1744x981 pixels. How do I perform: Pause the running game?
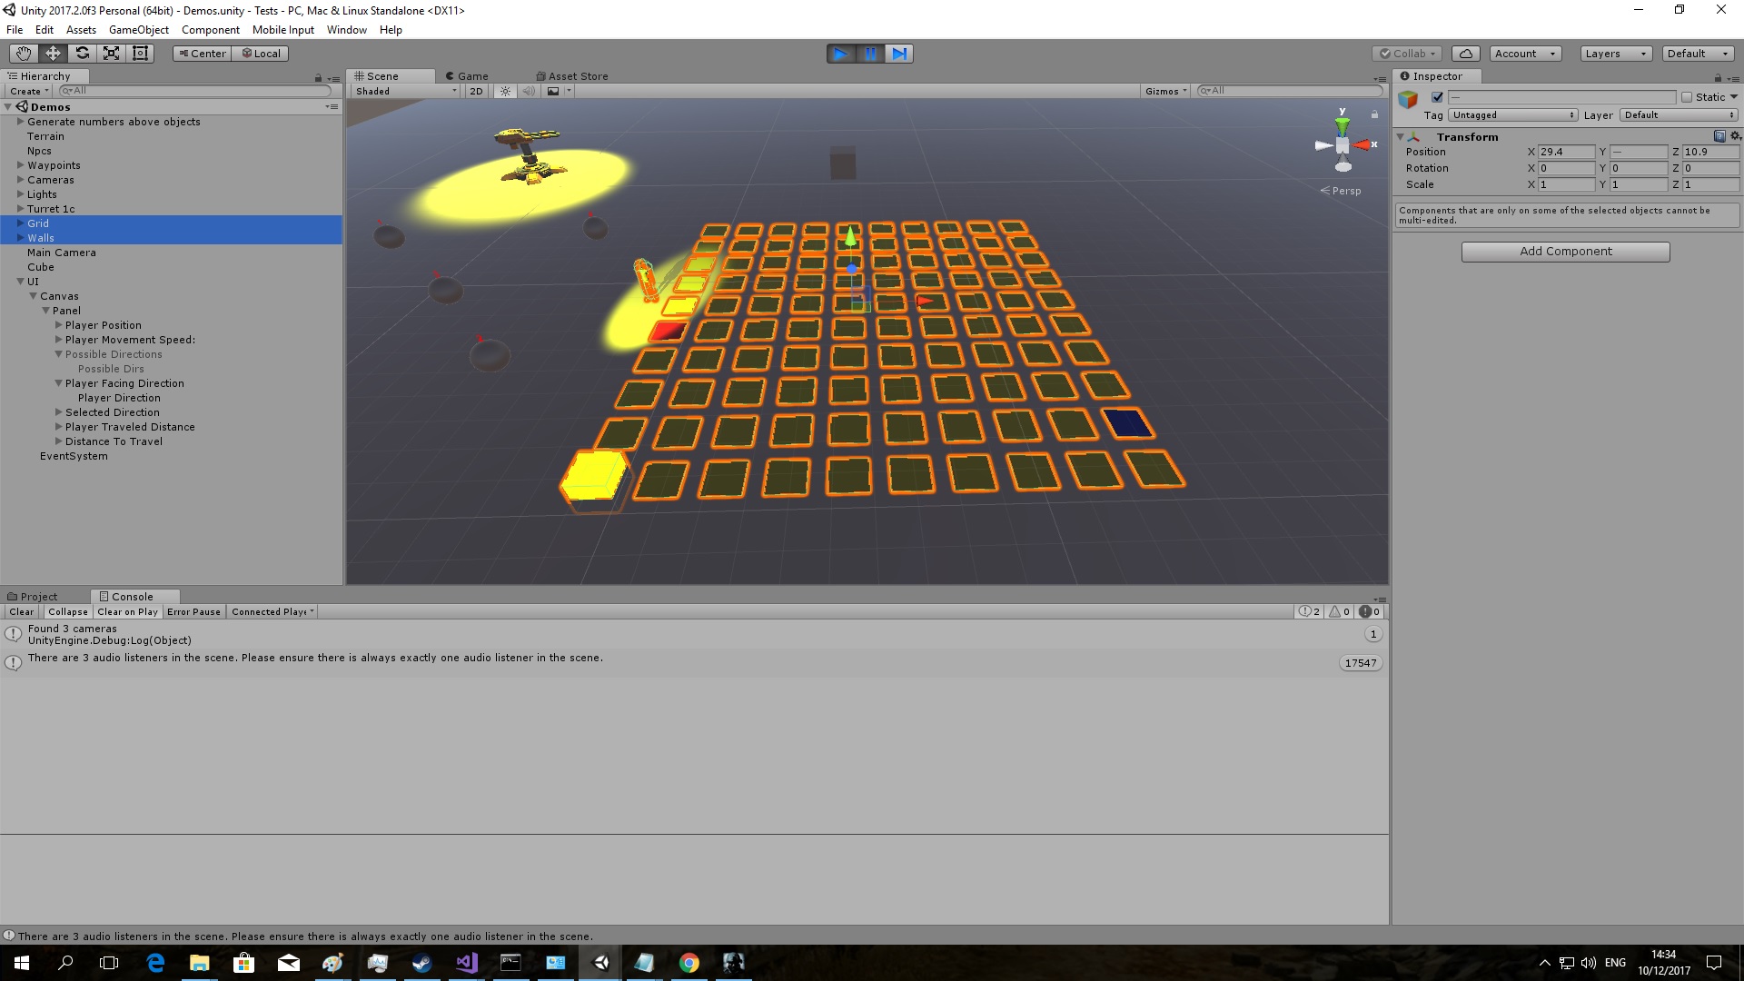(x=870, y=54)
